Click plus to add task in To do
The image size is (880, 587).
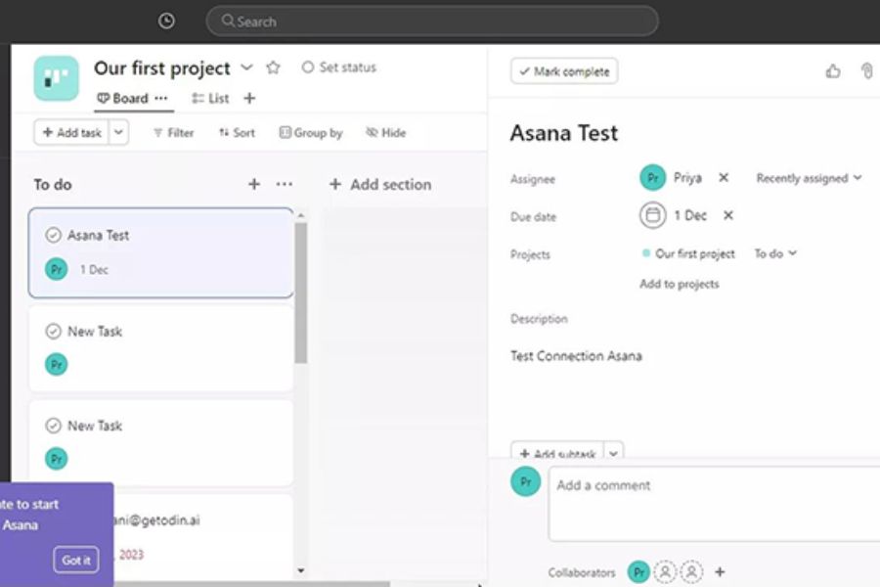[254, 184]
